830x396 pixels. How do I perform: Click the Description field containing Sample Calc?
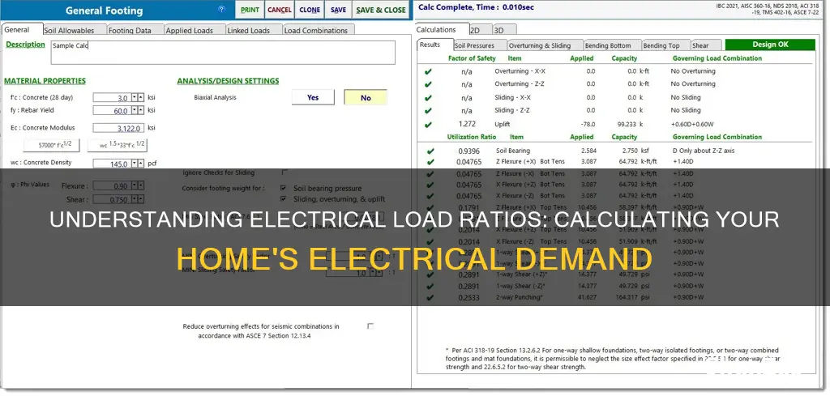(223, 53)
